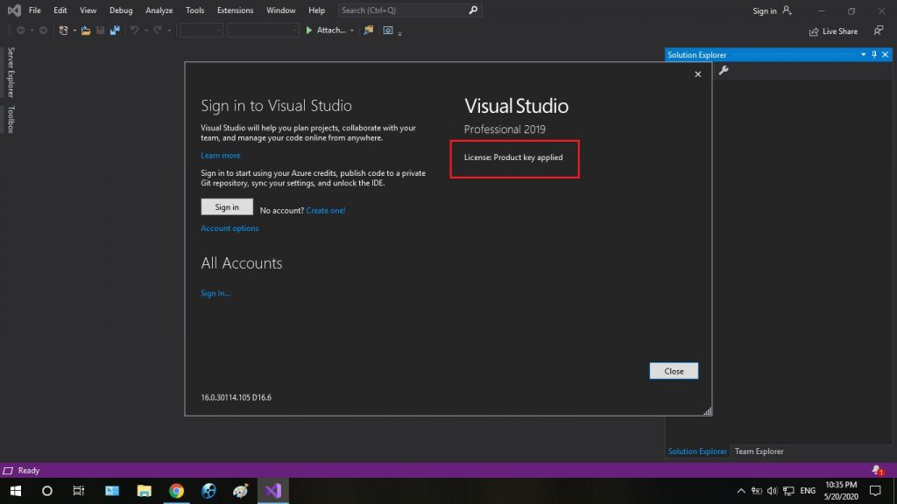Open the Solution Explorer window position dropdown
Image resolution: width=897 pixels, height=504 pixels.
pyautogui.click(x=863, y=55)
